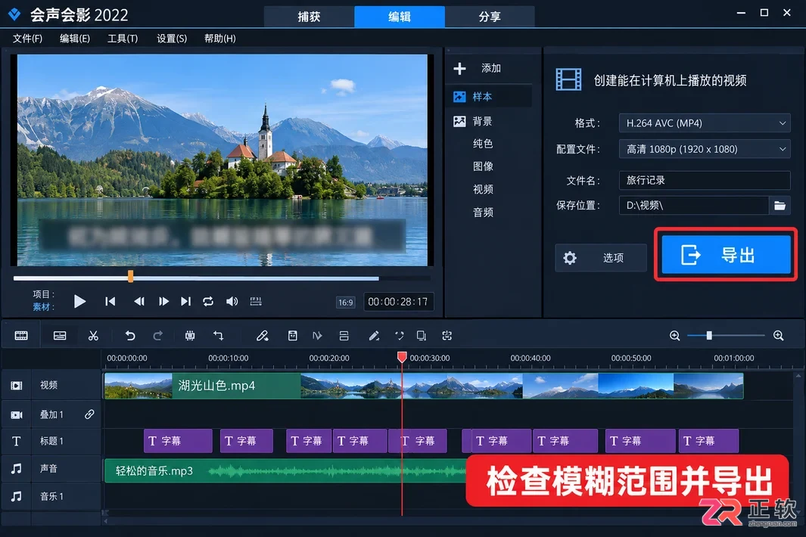
Task: Click the zoom in magnifier on timeline
Action: [778, 336]
